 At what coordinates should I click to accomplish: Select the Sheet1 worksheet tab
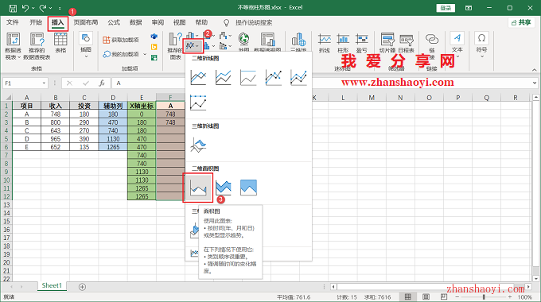52,285
